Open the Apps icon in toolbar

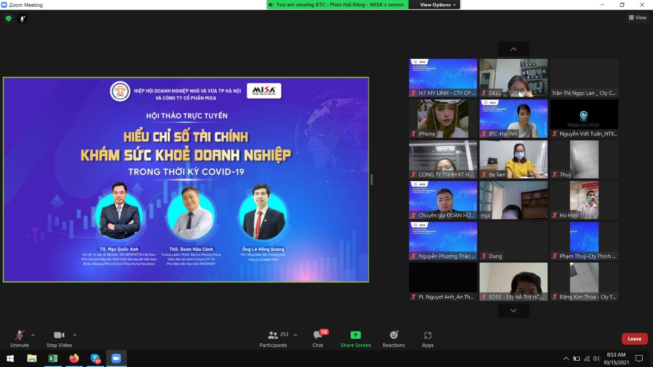pos(428,335)
